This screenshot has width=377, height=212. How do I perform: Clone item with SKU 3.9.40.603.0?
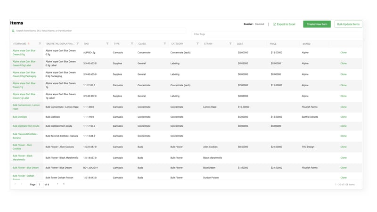pos(344,64)
